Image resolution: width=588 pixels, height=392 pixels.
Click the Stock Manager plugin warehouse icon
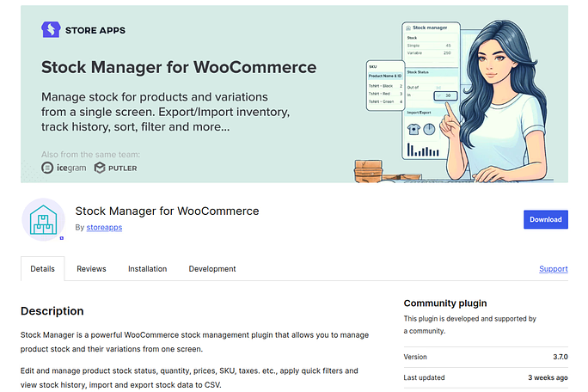click(x=44, y=220)
